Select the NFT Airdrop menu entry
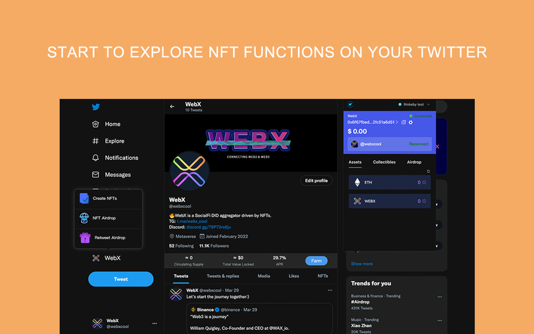Viewport: 534px width, 334px height. point(108,218)
